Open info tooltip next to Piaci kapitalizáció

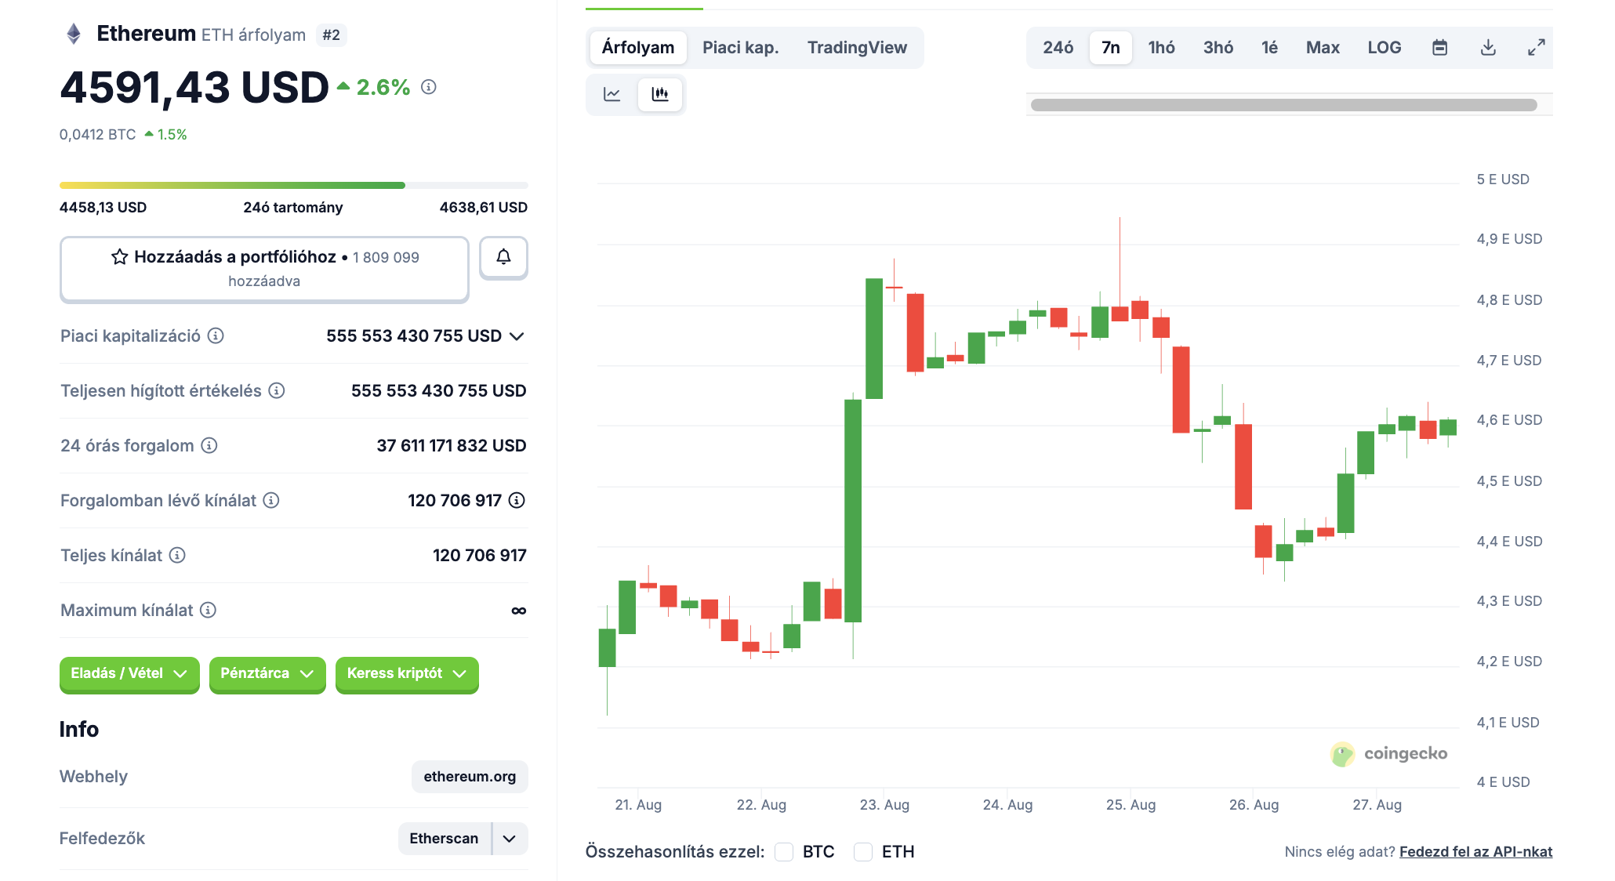pyautogui.click(x=217, y=335)
